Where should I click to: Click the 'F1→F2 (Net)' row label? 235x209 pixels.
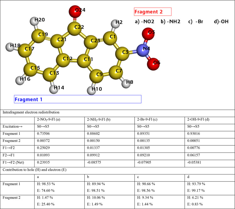pos(13,162)
